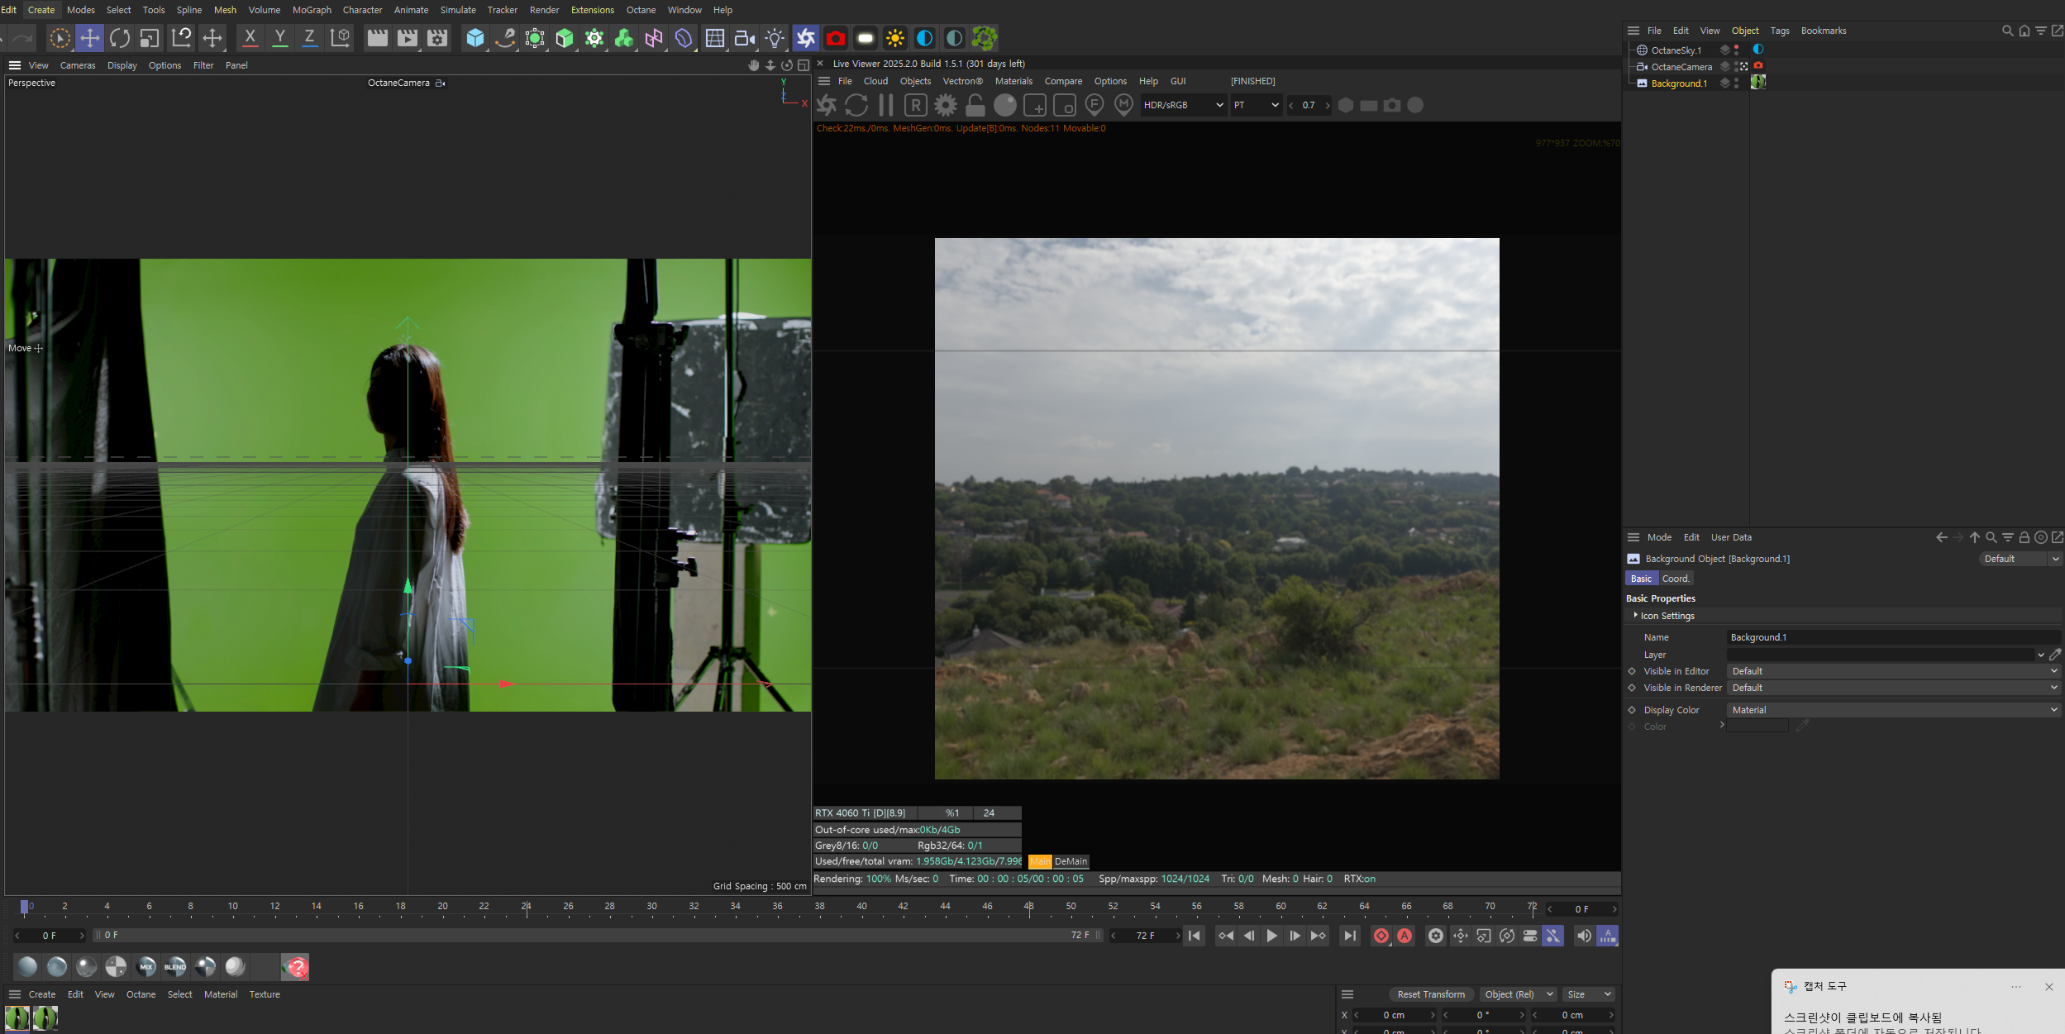Toggle OctaneSky.1 visibility dots
Viewport: 2065px width, 1034px height.
pyautogui.click(x=1736, y=50)
